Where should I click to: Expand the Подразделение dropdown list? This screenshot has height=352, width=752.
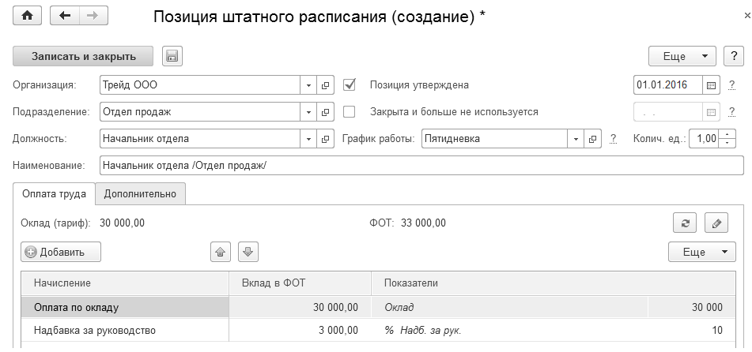pos(308,111)
